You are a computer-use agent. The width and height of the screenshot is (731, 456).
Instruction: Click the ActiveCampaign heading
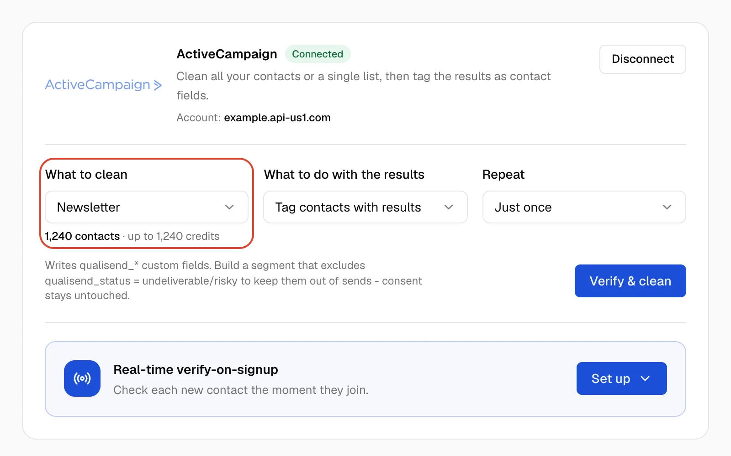227,54
